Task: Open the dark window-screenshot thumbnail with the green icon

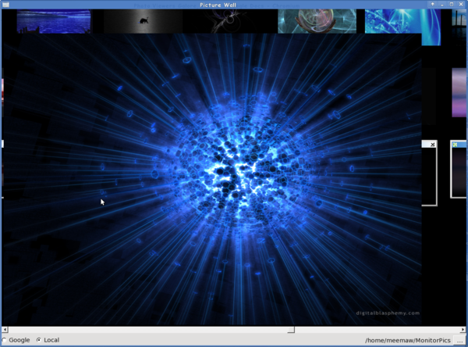Action: pos(459,170)
